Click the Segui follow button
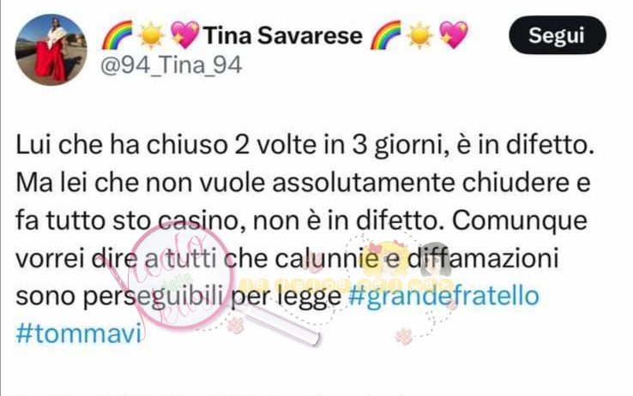Screen dimensions: 633x396 [558, 35]
